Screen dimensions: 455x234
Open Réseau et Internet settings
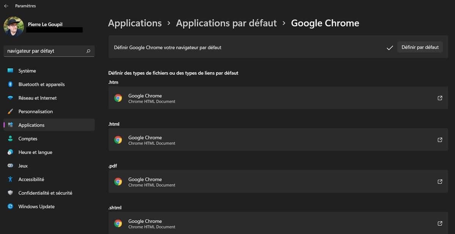[x=49, y=98]
